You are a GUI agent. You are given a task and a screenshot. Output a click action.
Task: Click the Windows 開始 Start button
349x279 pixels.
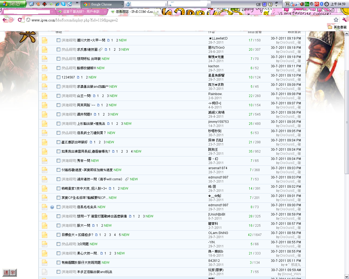click(x=13, y=4)
